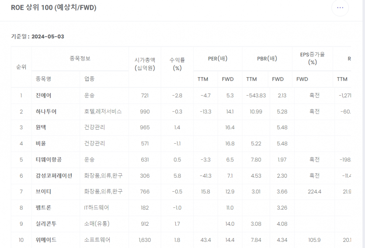Open stock 하나투어 in rank 2
This screenshot has width=365, height=248.
[46, 112]
